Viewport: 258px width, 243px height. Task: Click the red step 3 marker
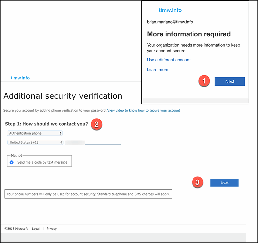tap(197, 182)
